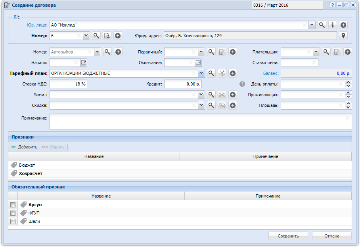Edit the Первичный contract entry
This screenshot has height=247, width=360.
(222, 52)
